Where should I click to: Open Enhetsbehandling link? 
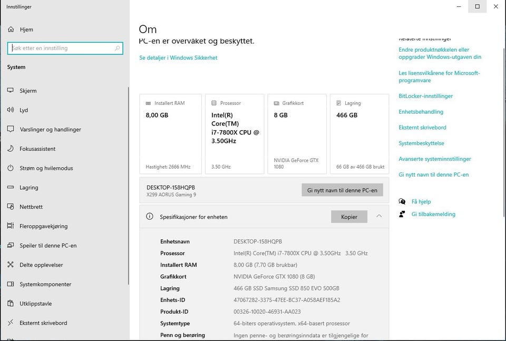point(421,112)
